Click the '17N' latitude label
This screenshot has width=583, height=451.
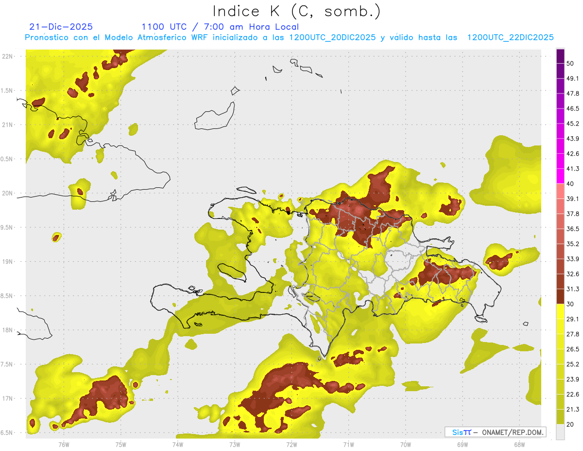pos(8,398)
